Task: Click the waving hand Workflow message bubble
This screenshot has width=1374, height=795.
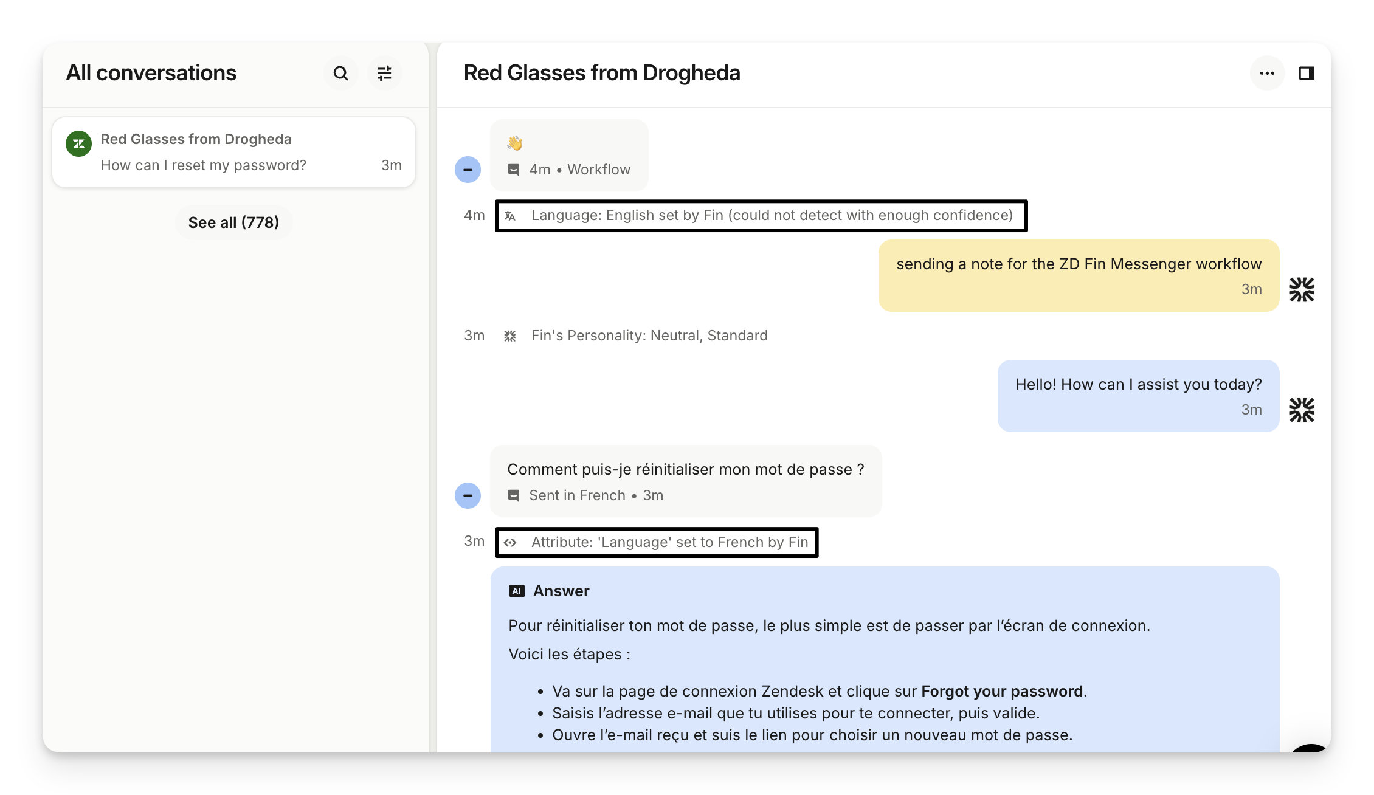Action: pyautogui.click(x=568, y=155)
